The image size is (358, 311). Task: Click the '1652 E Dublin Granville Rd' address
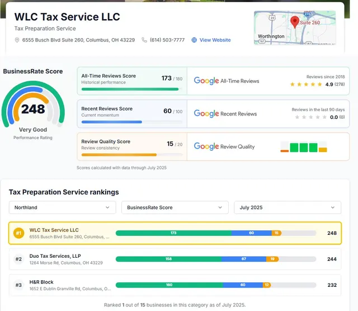click(70, 289)
